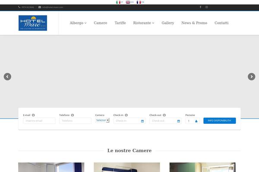This screenshot has height=172, width=259.
Task: Go to previous slide arrow
Action: [7, 77]
